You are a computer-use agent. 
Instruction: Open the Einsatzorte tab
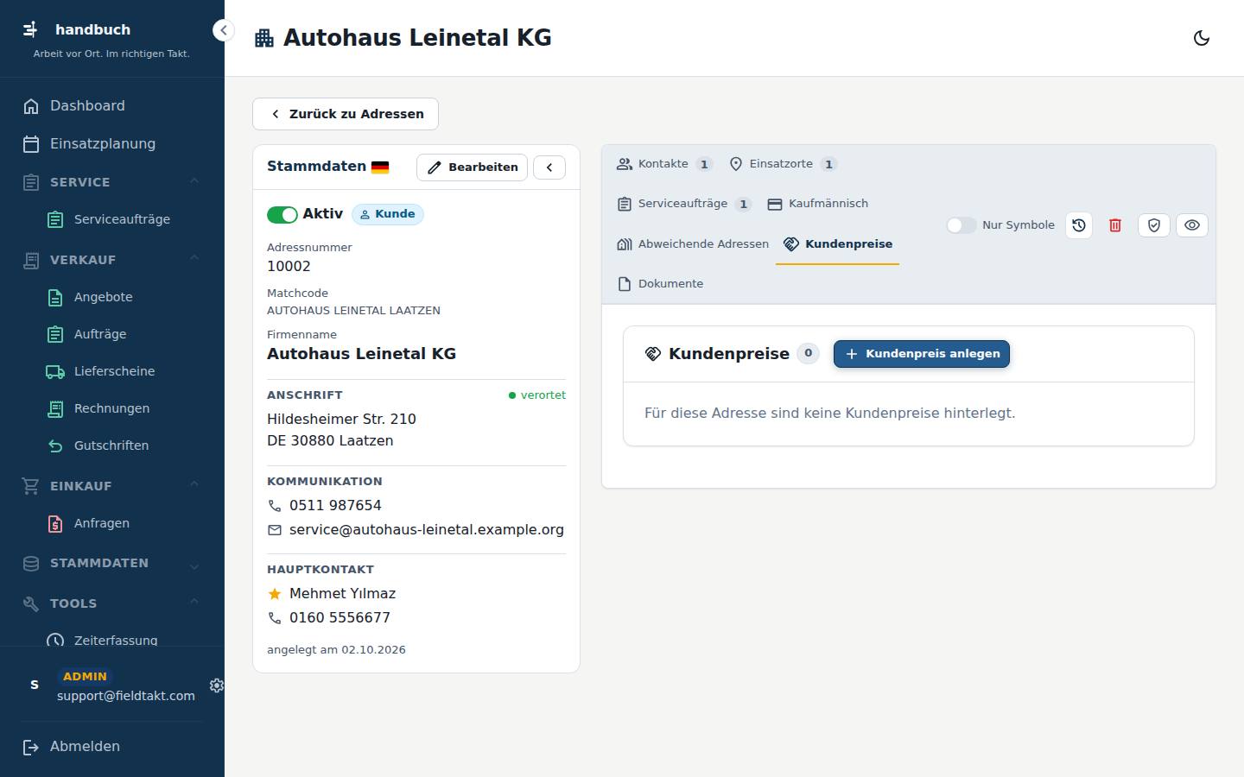783,164
